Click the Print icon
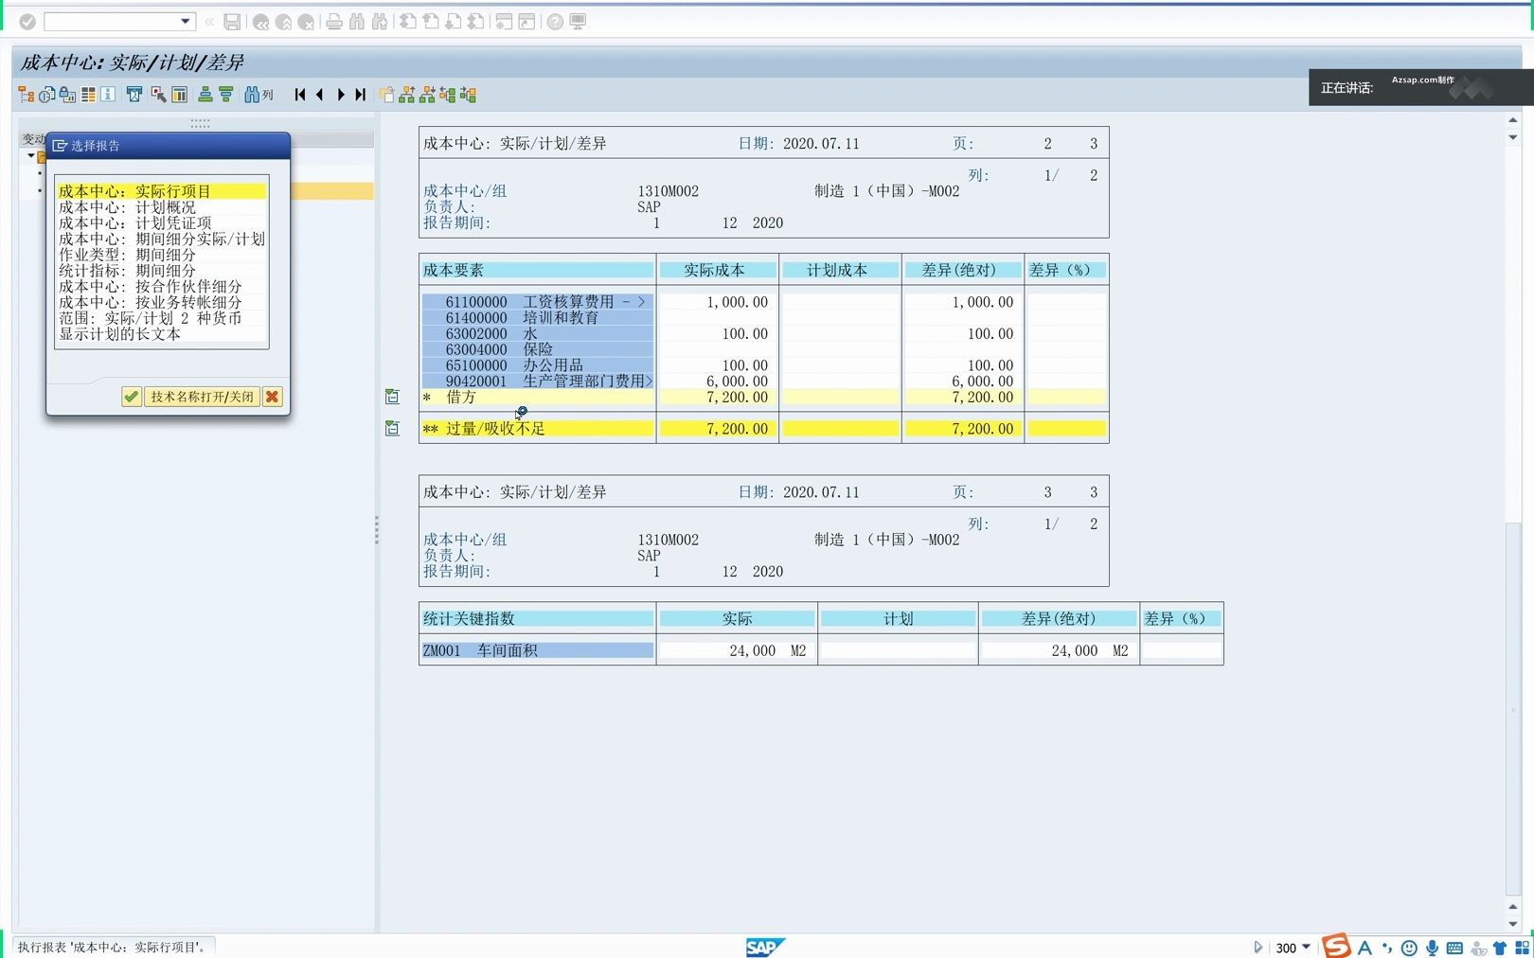The width and height of the screenshot is (1534, 958). pos(334,22)
